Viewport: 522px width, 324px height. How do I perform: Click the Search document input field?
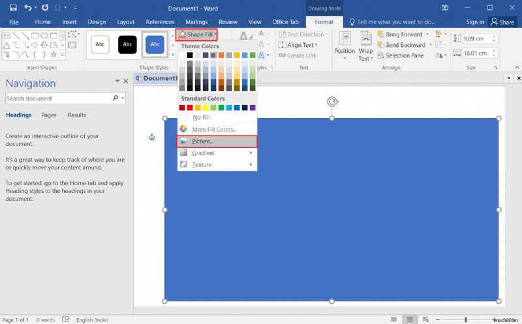[x=59, y=98]
